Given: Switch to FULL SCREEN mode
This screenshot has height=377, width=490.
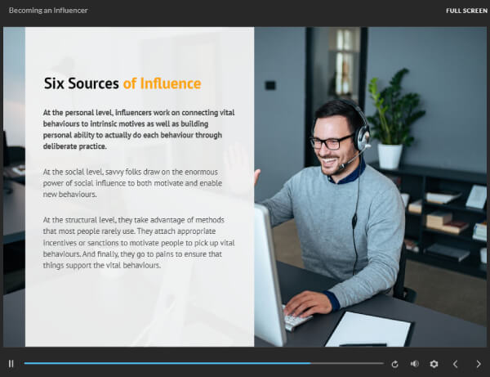Looking at the screenshot, I should coord(466,11).
